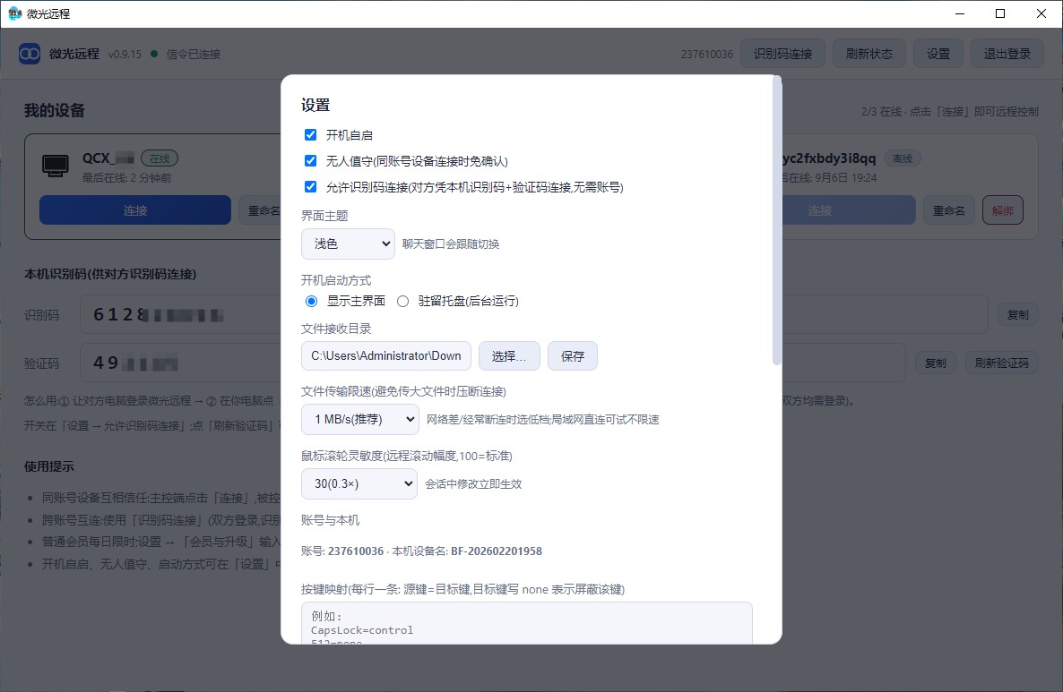Click 重命名 on the yc2fxbdy3i8qq device card

click(x=949, y=209)
